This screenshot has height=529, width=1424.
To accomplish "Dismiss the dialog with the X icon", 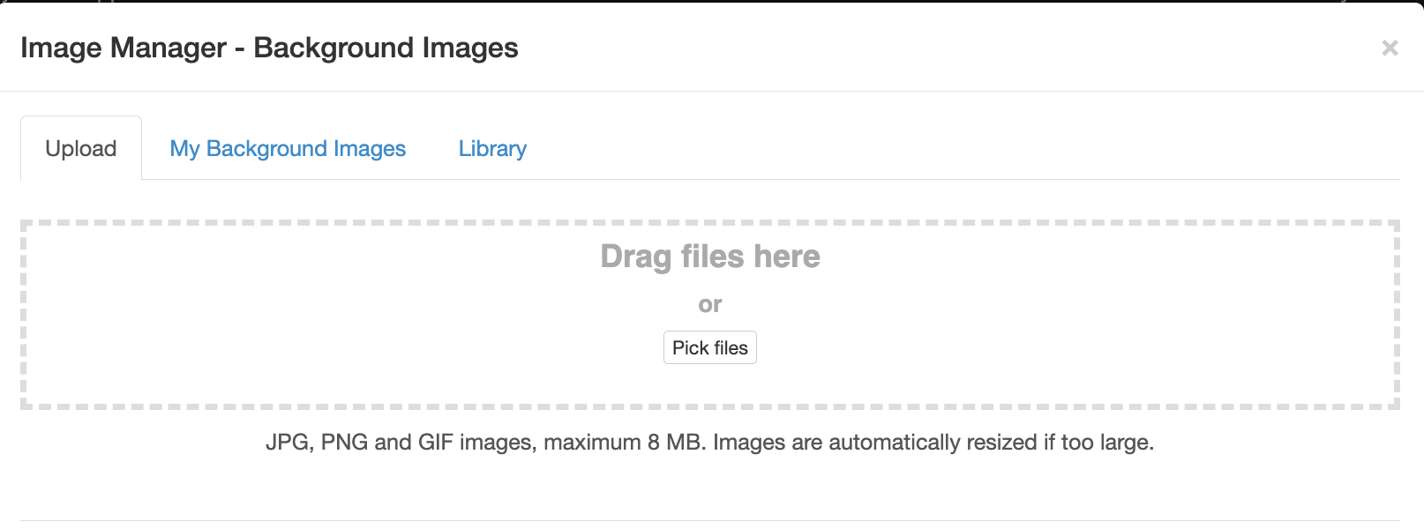I will [x=1390, y=48].
